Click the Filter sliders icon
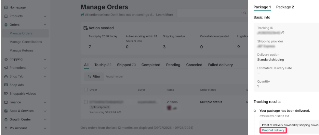 [x=89, y=77]
